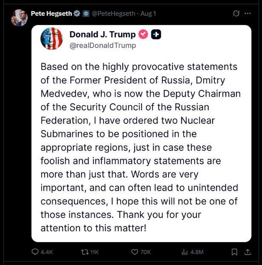Screen dimensions: 262x265
Task: Click the government affiliation badge beside the name
Action: point(86,14)
